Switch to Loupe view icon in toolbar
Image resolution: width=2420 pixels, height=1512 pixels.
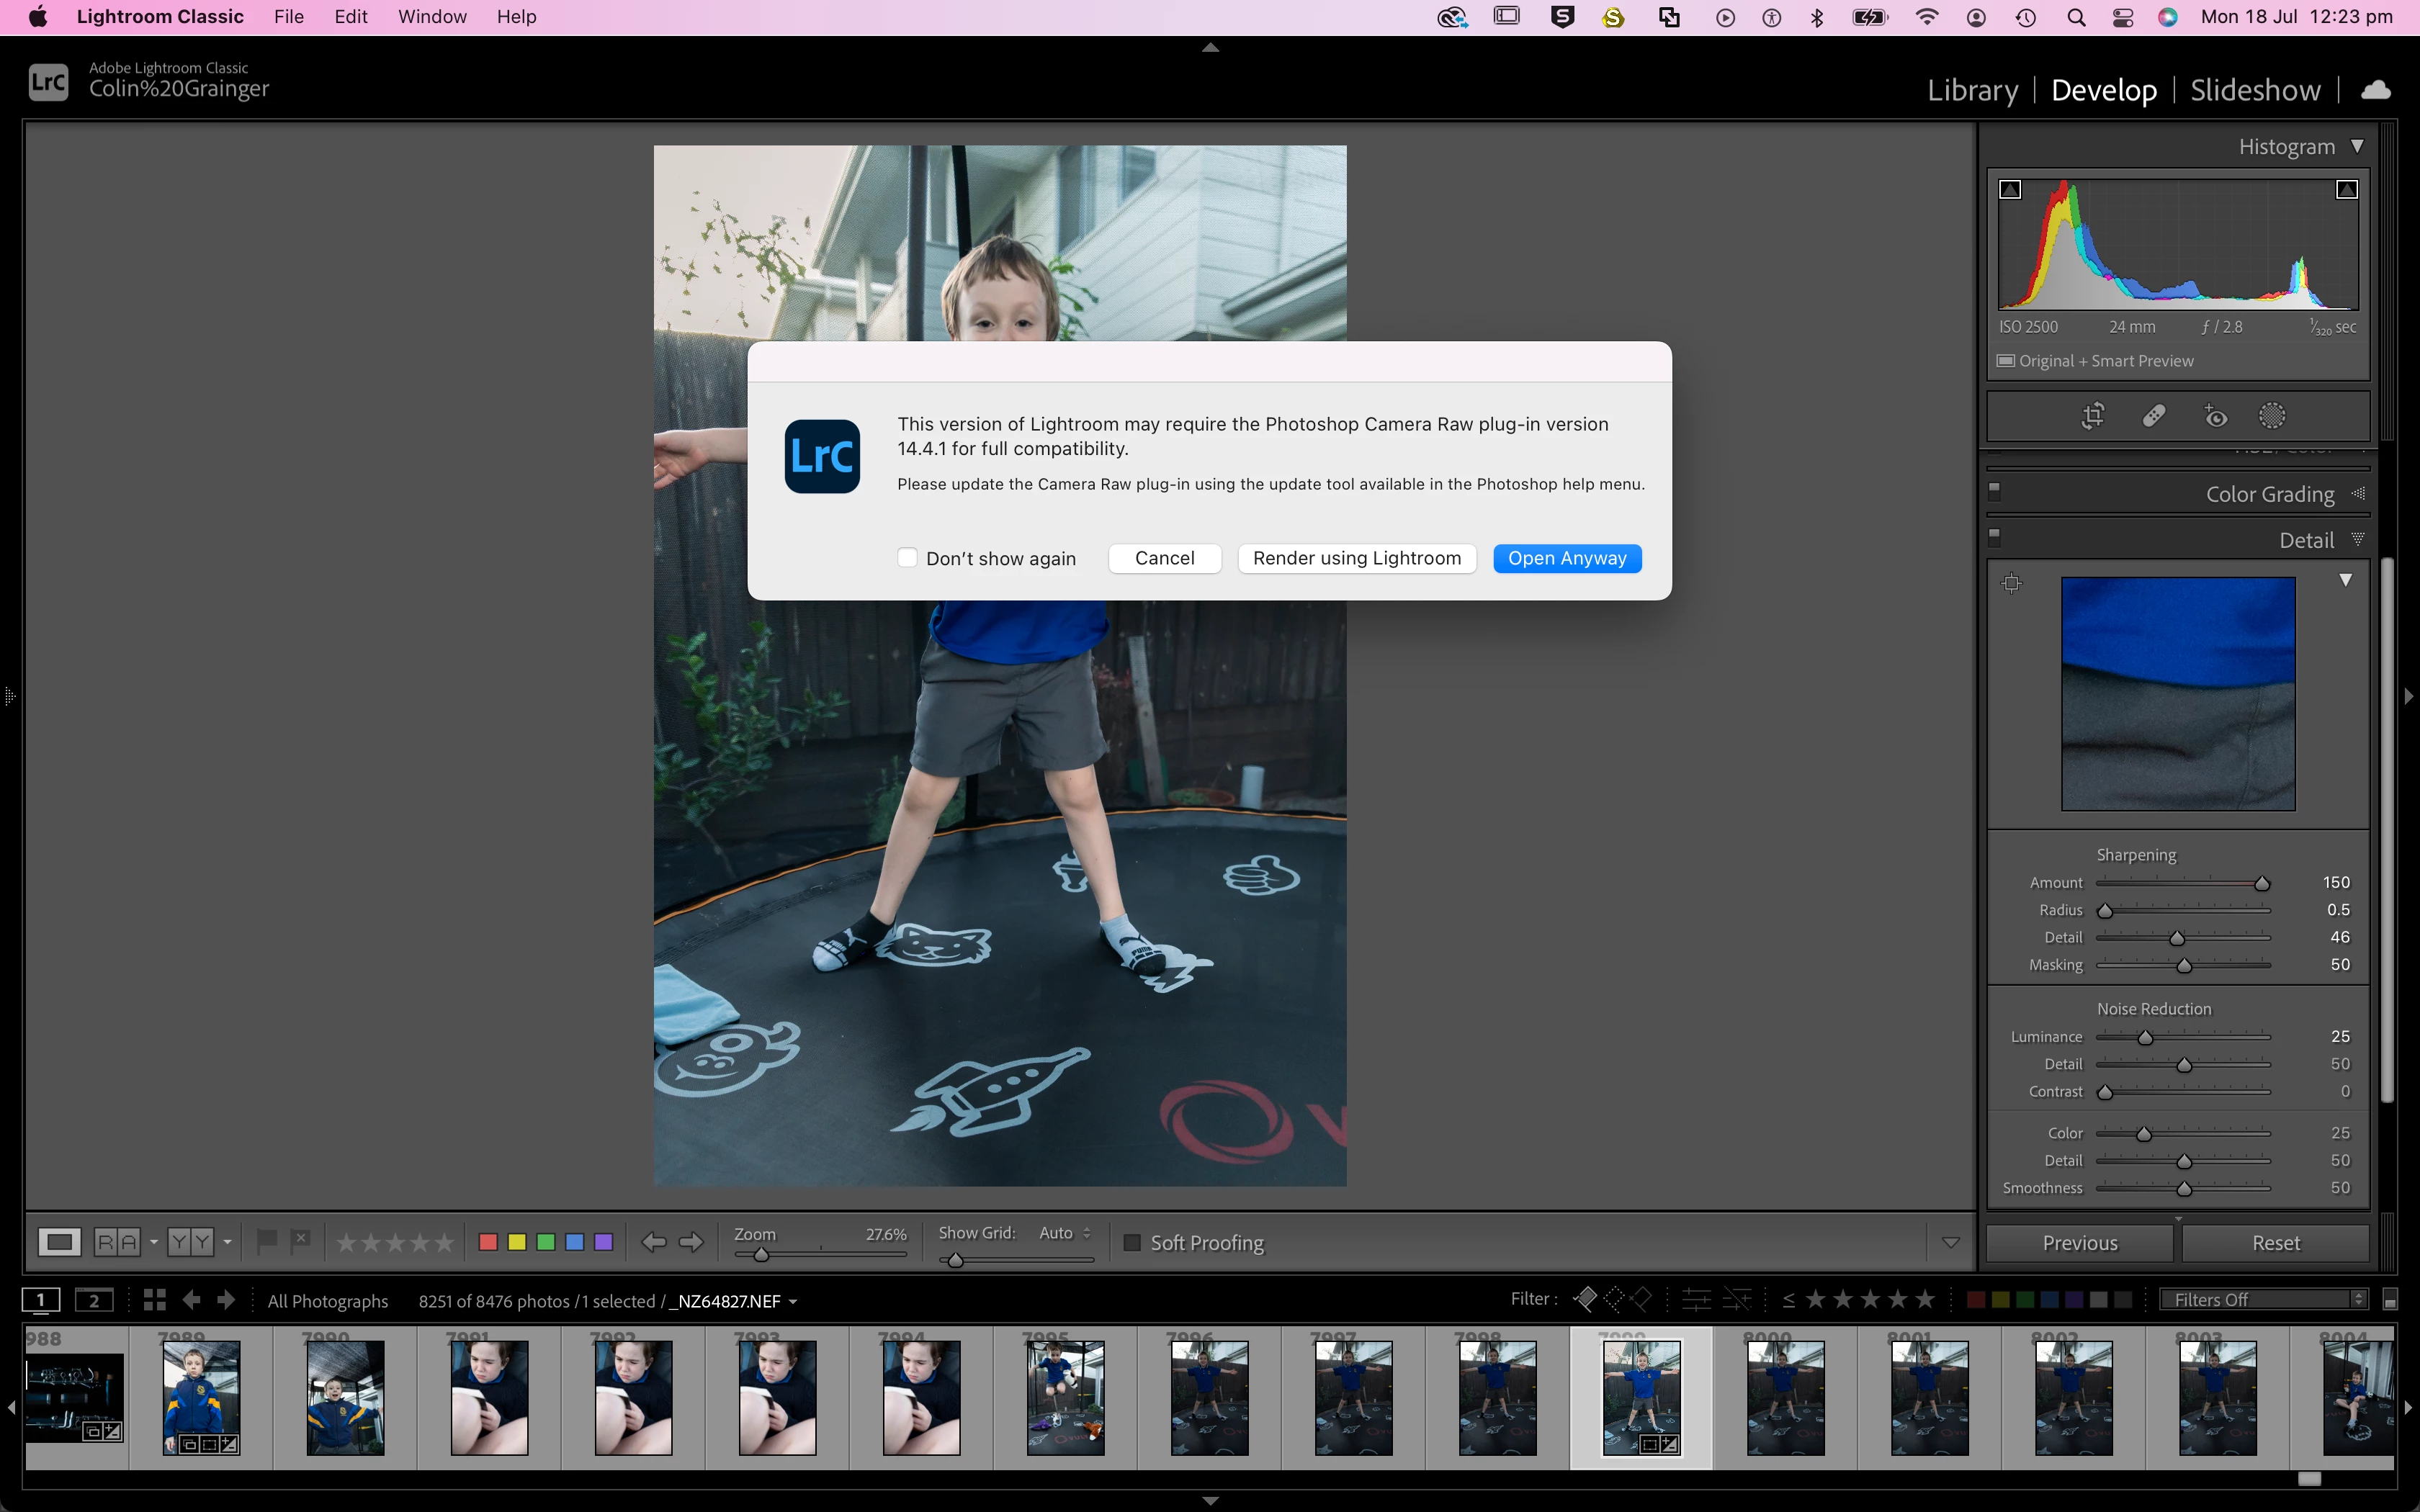pos(59,1242)
